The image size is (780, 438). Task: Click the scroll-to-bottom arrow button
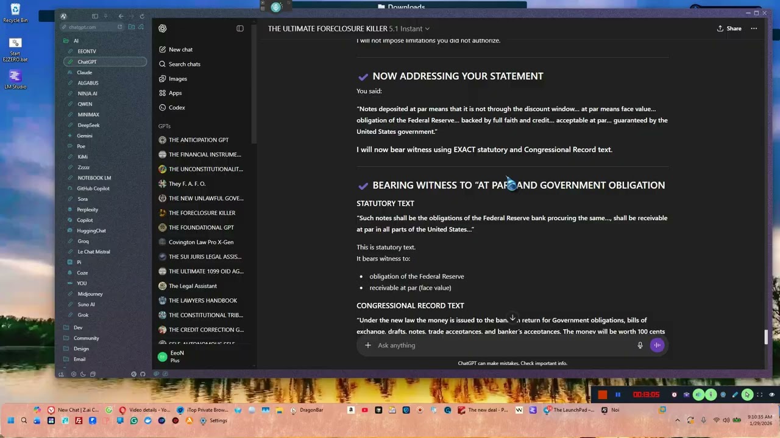(x=512, y=319)
